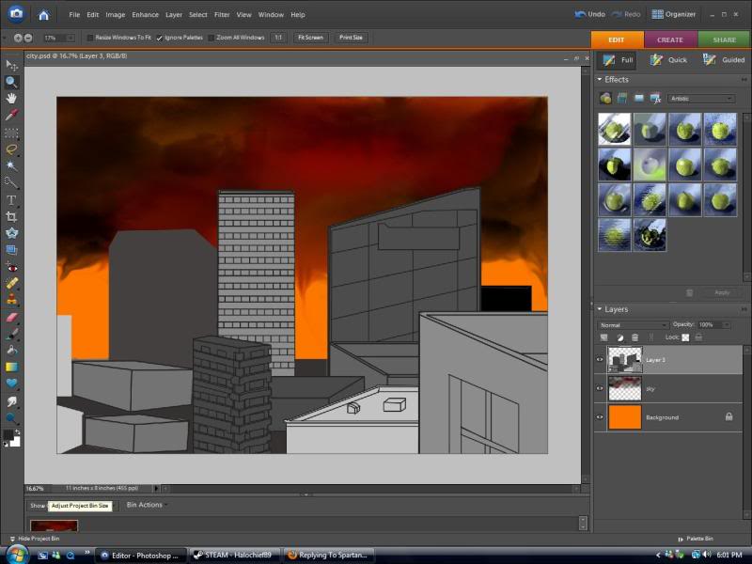The width and height of the screenshot is (752, 564).
Task: Enable Zoom All Windows checkbox
Action: click(211, 38)
